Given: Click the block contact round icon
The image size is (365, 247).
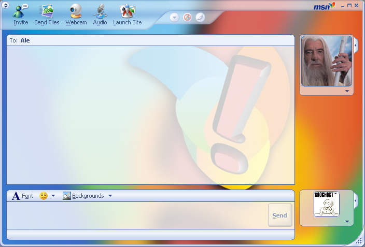Looking at the screenshot, I should tap(187, 17).
